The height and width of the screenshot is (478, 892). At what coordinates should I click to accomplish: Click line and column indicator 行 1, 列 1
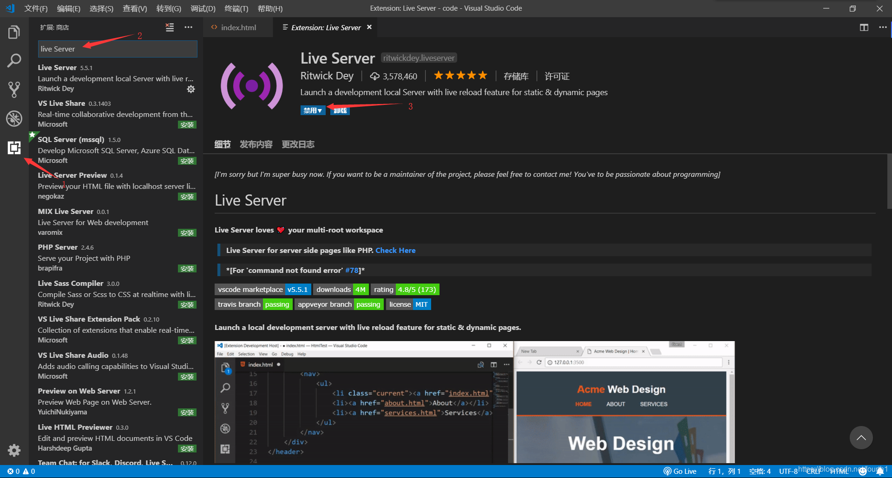724,471
